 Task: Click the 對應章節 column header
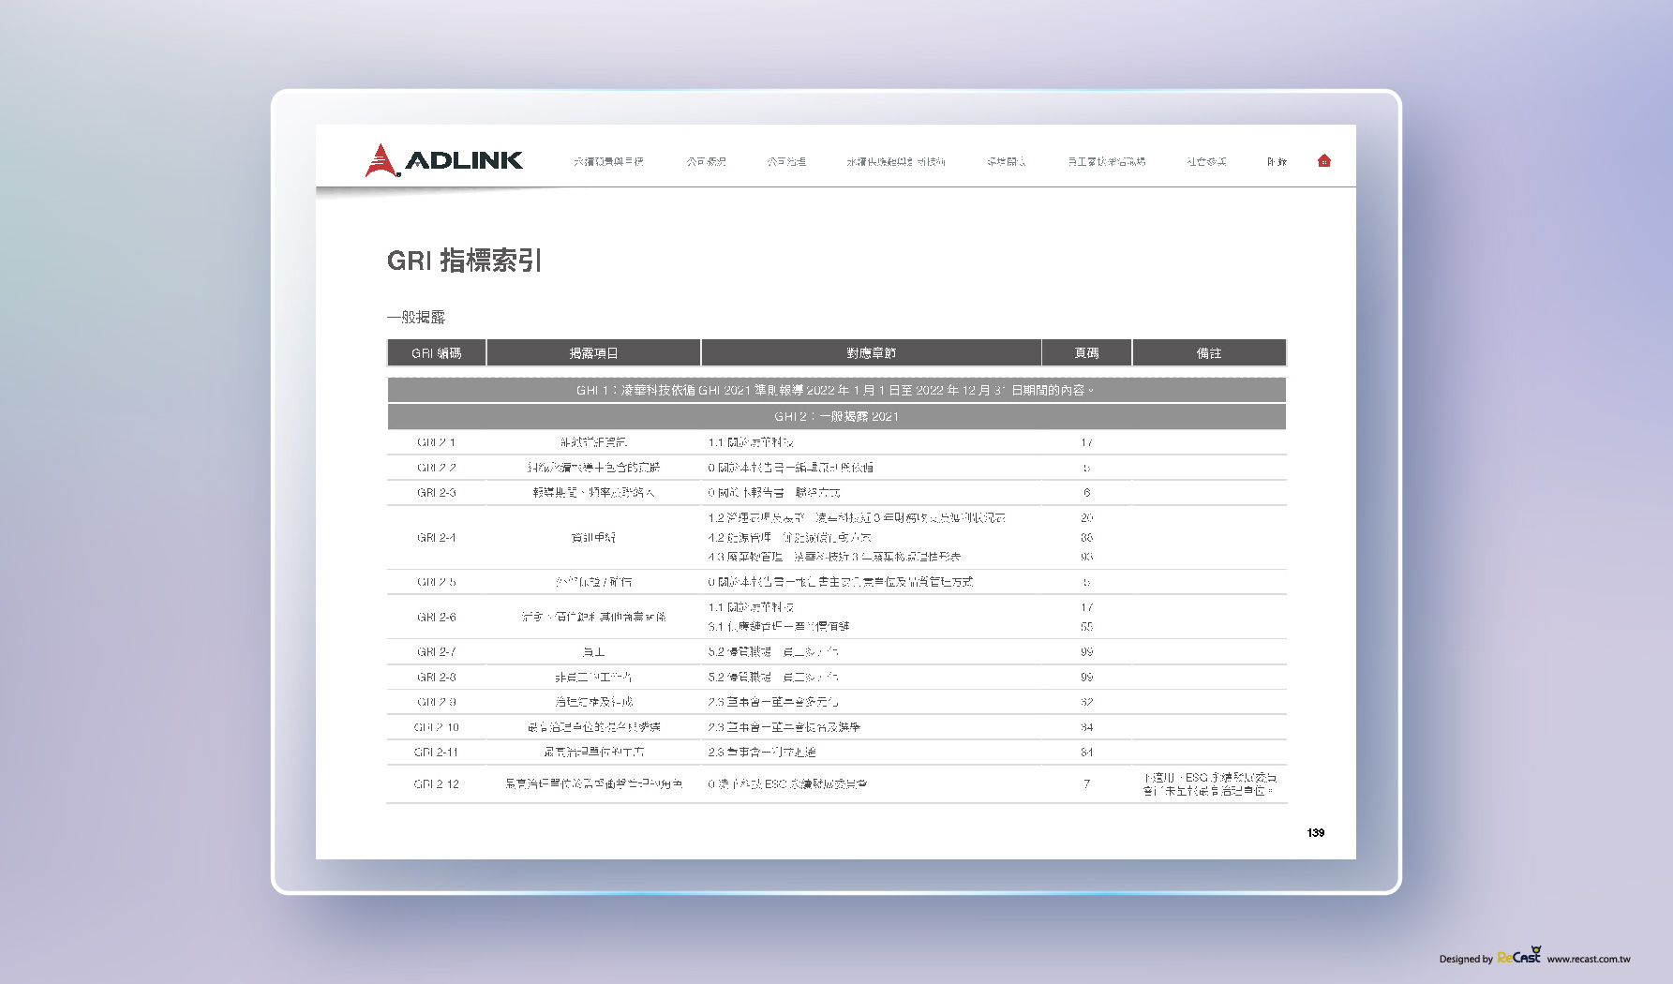871,353
